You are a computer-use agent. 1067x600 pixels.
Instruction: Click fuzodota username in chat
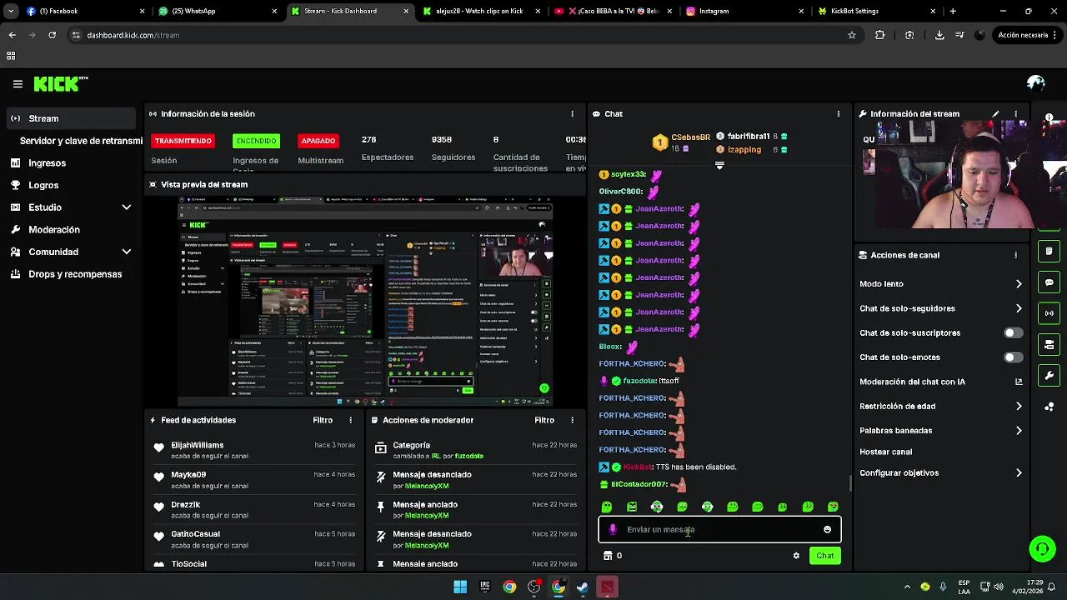[x=639, y=381]
